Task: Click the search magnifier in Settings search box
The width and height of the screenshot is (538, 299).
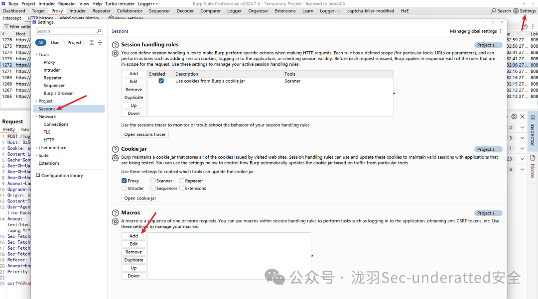Action: tap(99, 31)
